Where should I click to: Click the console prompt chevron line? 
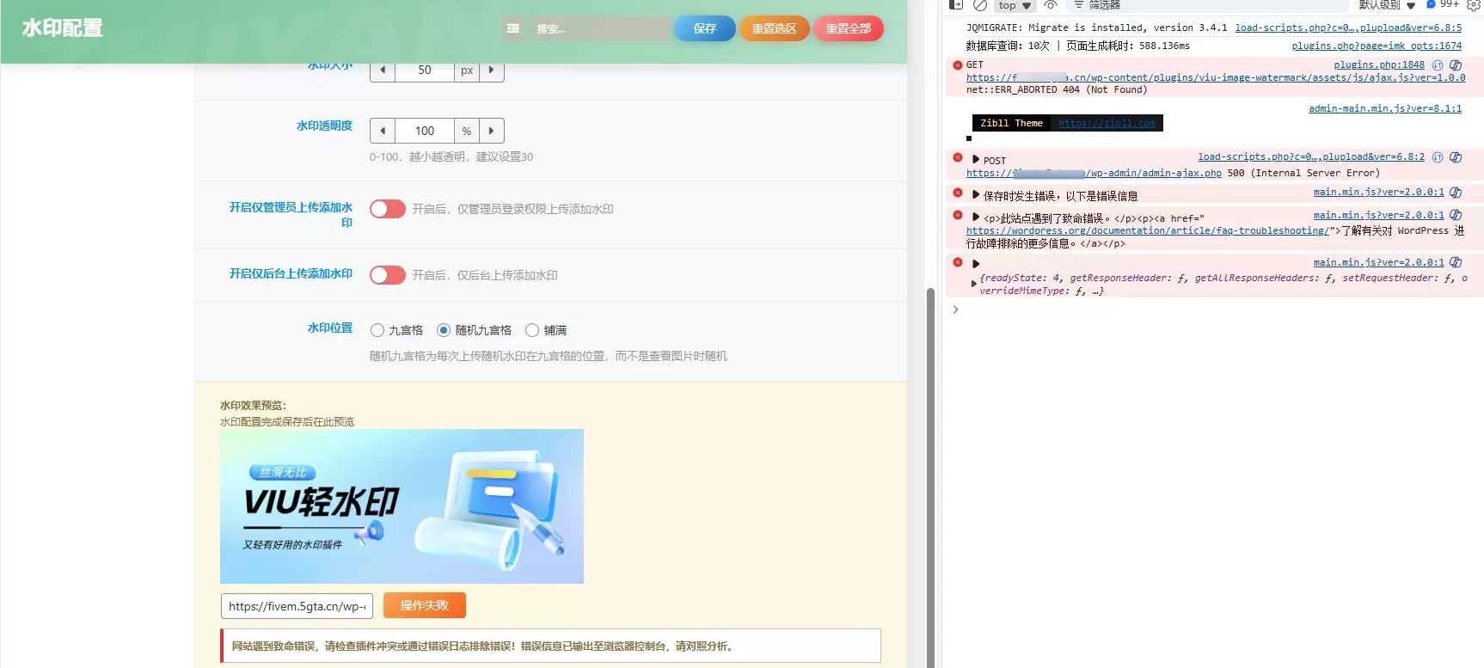[x=955, y=309]
